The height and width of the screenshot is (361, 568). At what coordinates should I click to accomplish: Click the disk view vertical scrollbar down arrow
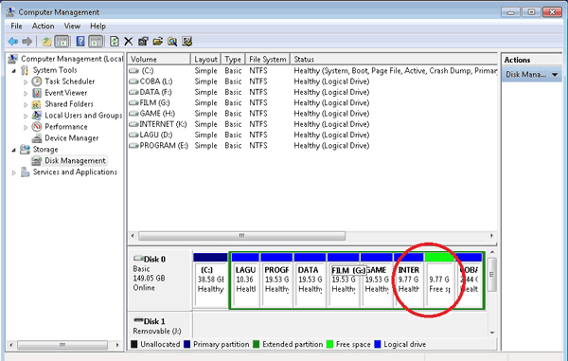pyautogui.click(x=492, y=333)
